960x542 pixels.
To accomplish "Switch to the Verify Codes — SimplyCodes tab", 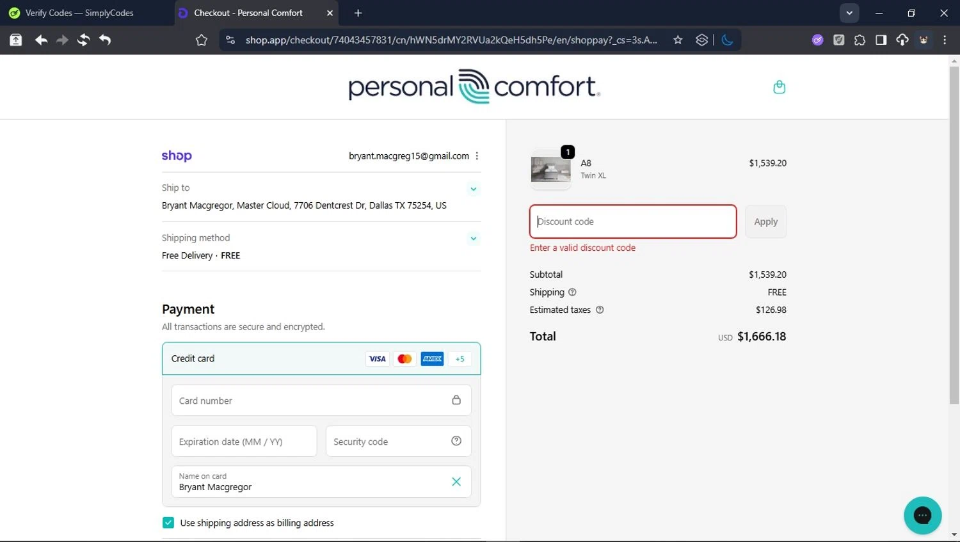I will click(x=80, y=13).
